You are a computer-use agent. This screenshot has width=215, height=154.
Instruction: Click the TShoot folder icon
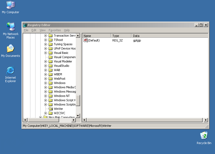tap(51, 40)
